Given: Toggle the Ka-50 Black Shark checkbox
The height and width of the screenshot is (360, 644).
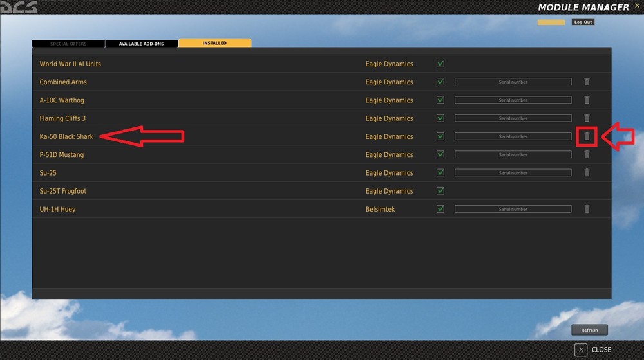Looking at the screenshot, I should pyautogui.click(x=440, y=136).
